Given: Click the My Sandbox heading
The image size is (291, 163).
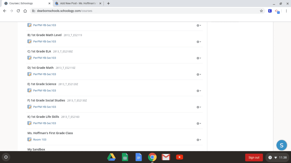Looking at the screenshot, I should (36, 149).
